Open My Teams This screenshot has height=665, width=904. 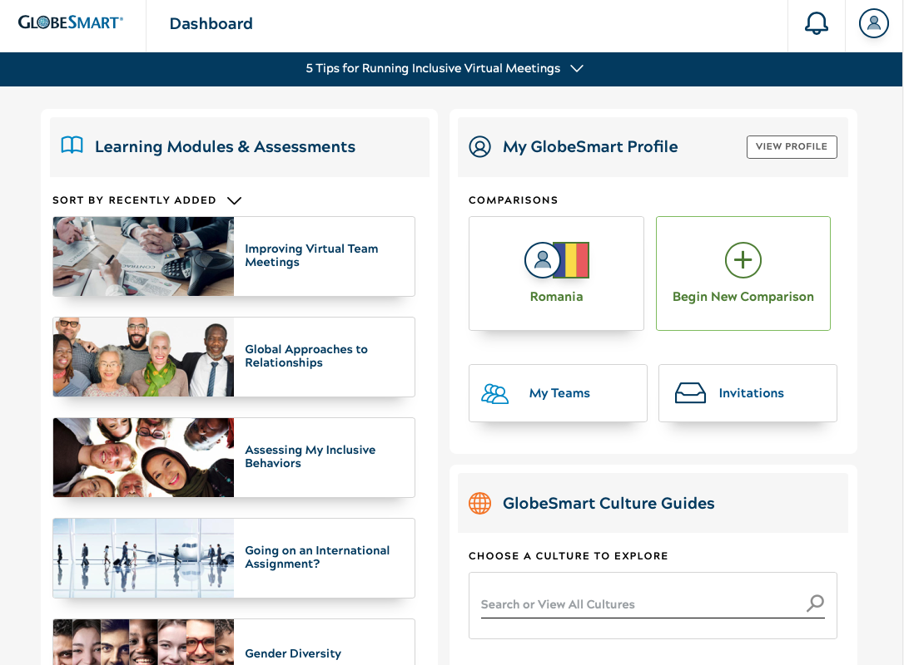click(558, 393)
